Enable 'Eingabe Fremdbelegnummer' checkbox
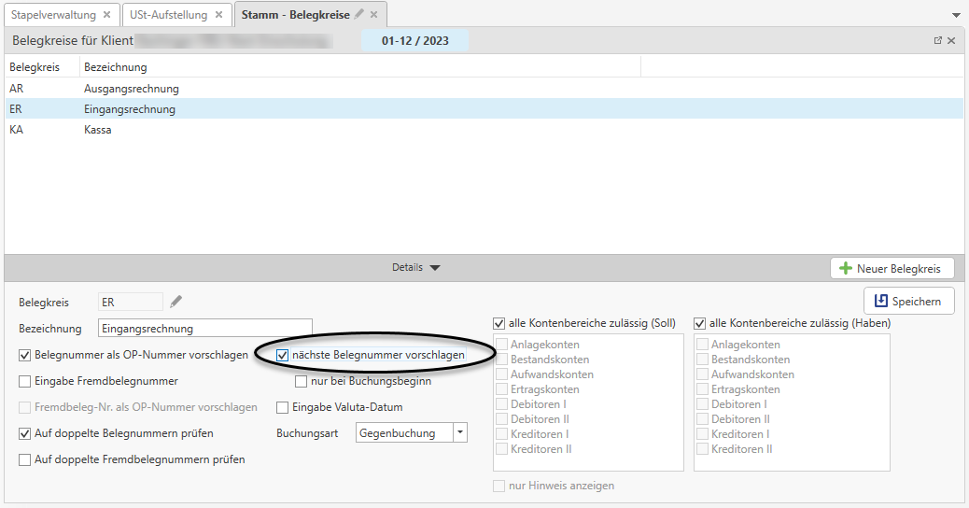This screenshot has width=969, height=508. (25, 381)
